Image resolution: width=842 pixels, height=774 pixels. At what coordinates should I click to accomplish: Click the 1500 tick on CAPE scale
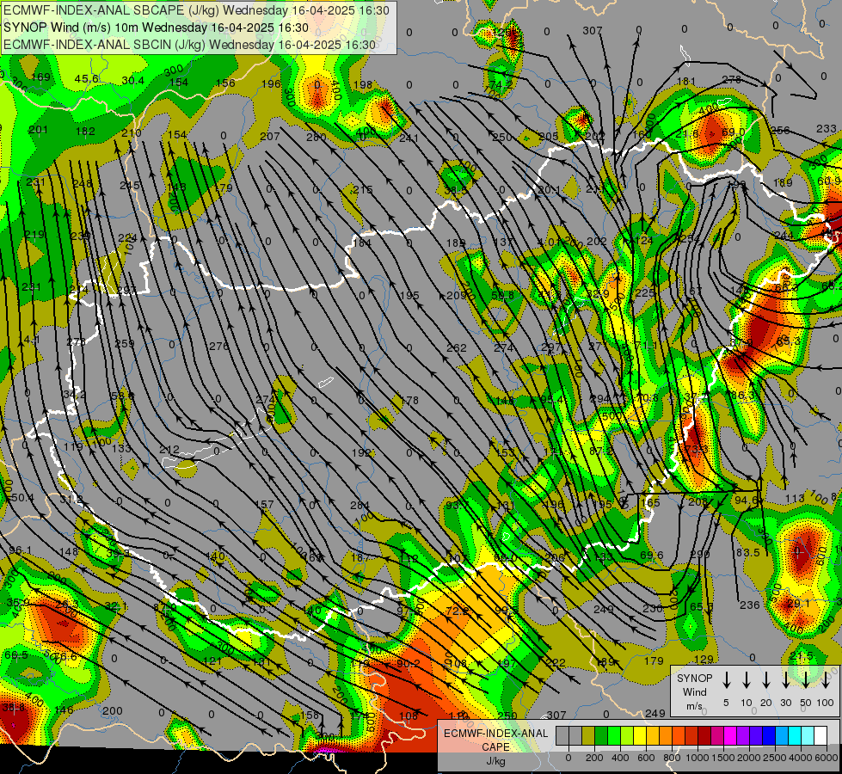click(723, 758)
